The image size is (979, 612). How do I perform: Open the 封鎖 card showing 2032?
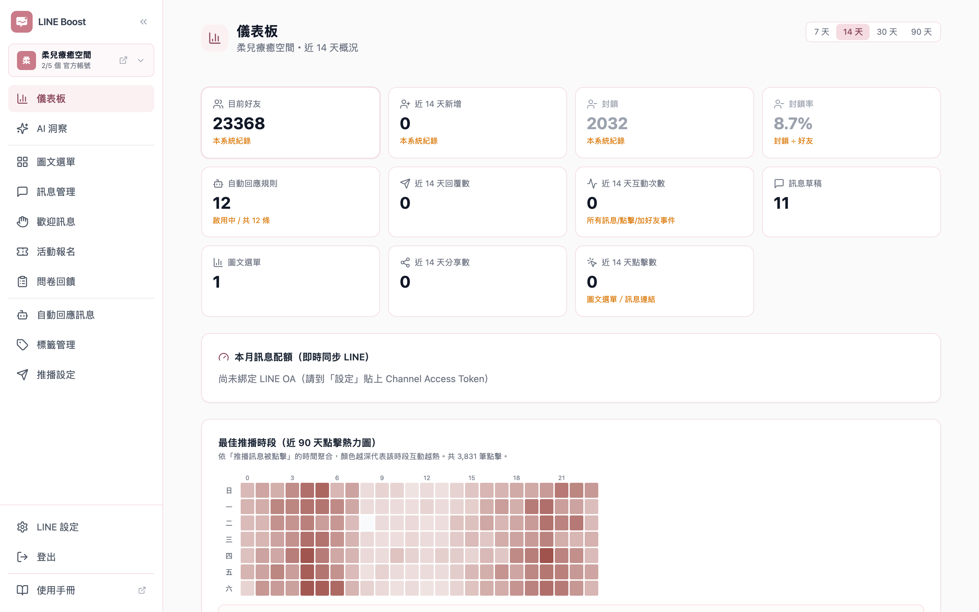point(664,123)
